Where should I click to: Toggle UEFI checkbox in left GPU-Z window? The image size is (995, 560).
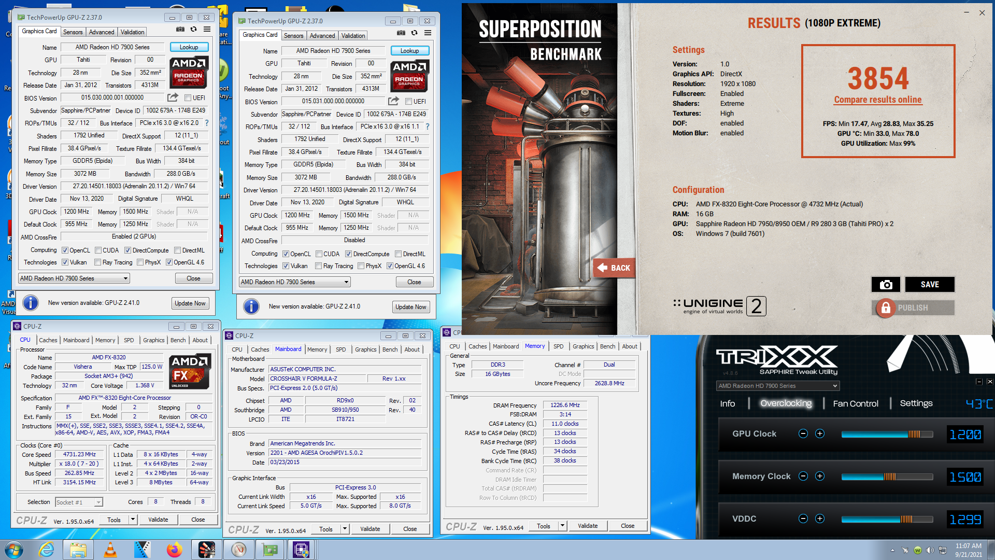(187, 97)
